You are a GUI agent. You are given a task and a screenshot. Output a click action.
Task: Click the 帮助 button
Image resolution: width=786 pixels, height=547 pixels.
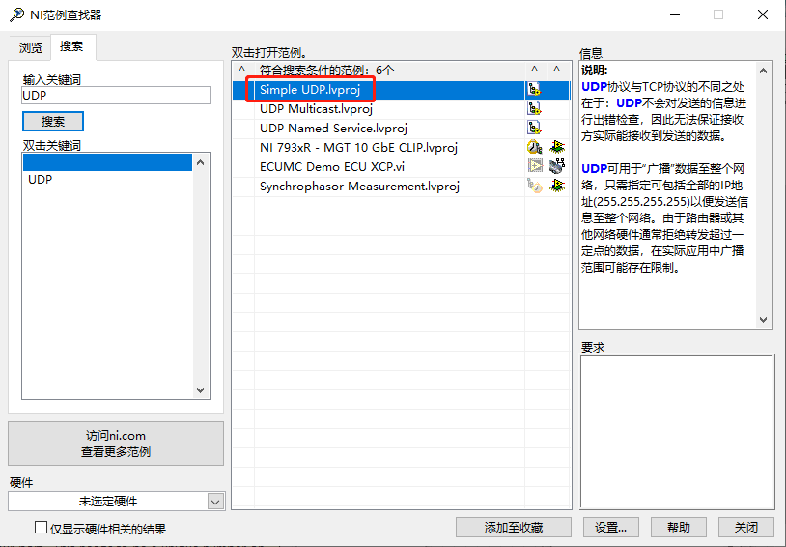pos(679,528)
